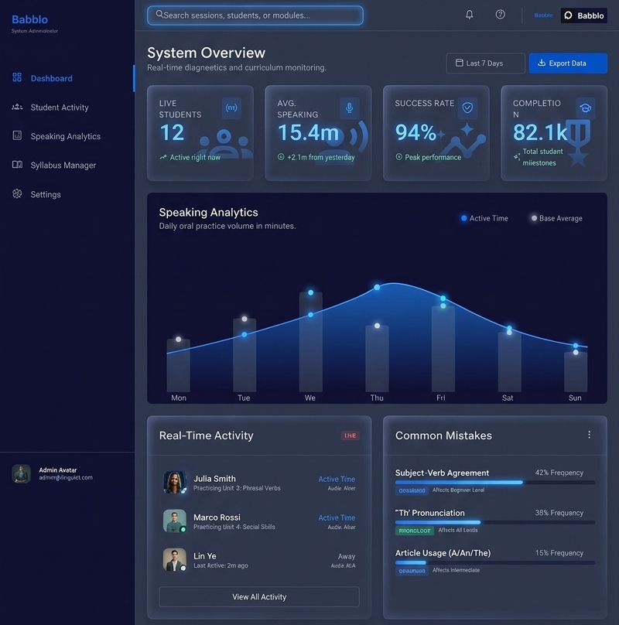Click the Thursday Active Time peak point
This screenshot has width=619, height=625.
377,287
